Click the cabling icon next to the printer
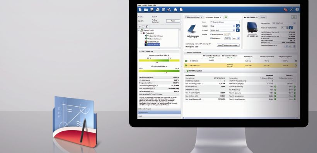317x153 pixels. tap(169, 10)
